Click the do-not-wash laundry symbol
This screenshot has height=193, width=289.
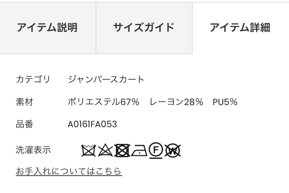pos(88,150)
